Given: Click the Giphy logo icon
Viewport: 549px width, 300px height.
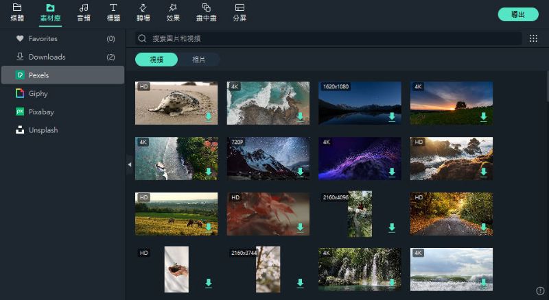Looking at the screenshot, I should tap(20, 93).
